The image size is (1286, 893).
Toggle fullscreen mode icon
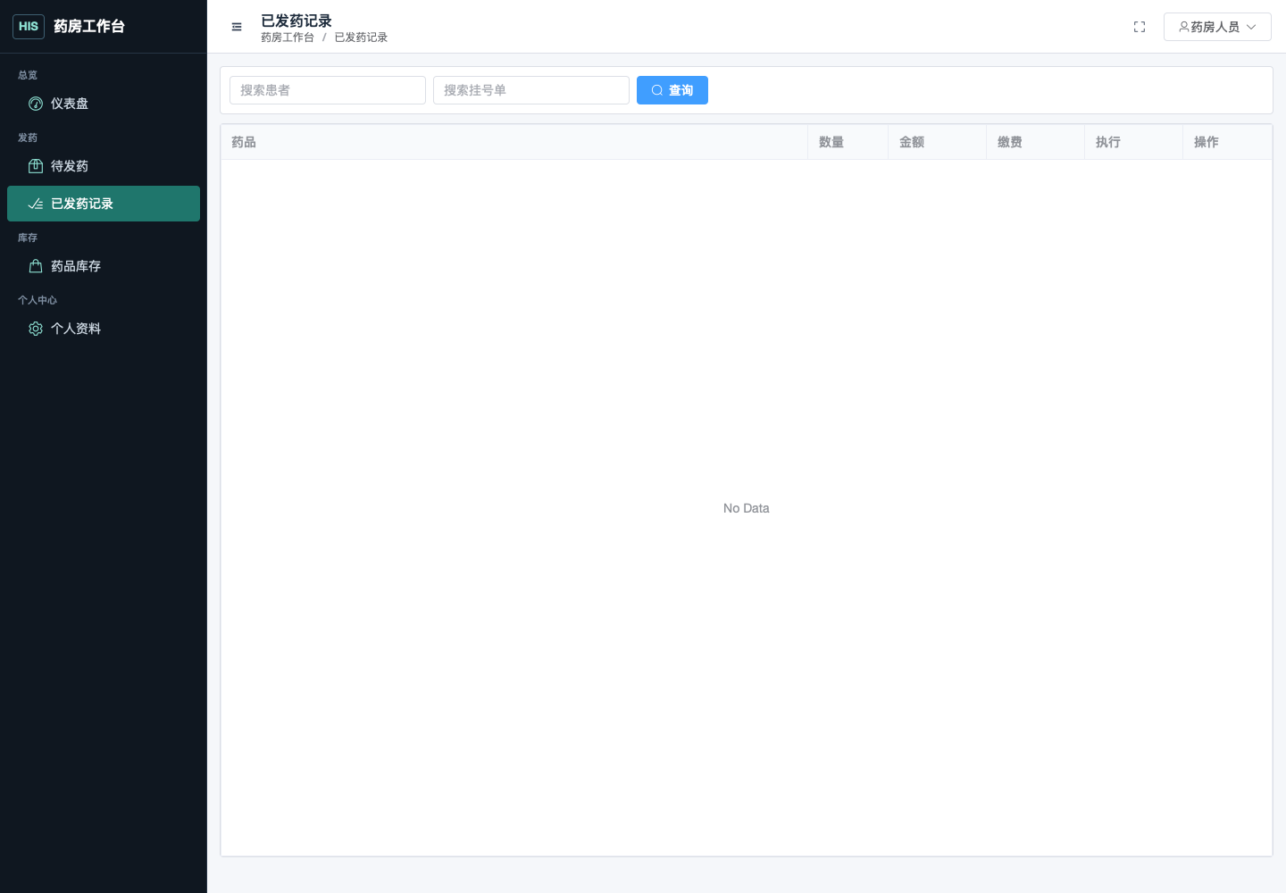[x=1140, y=27]
